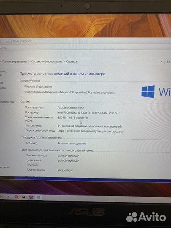Click the 'Рабочая группа:' label

pos(36,170)
